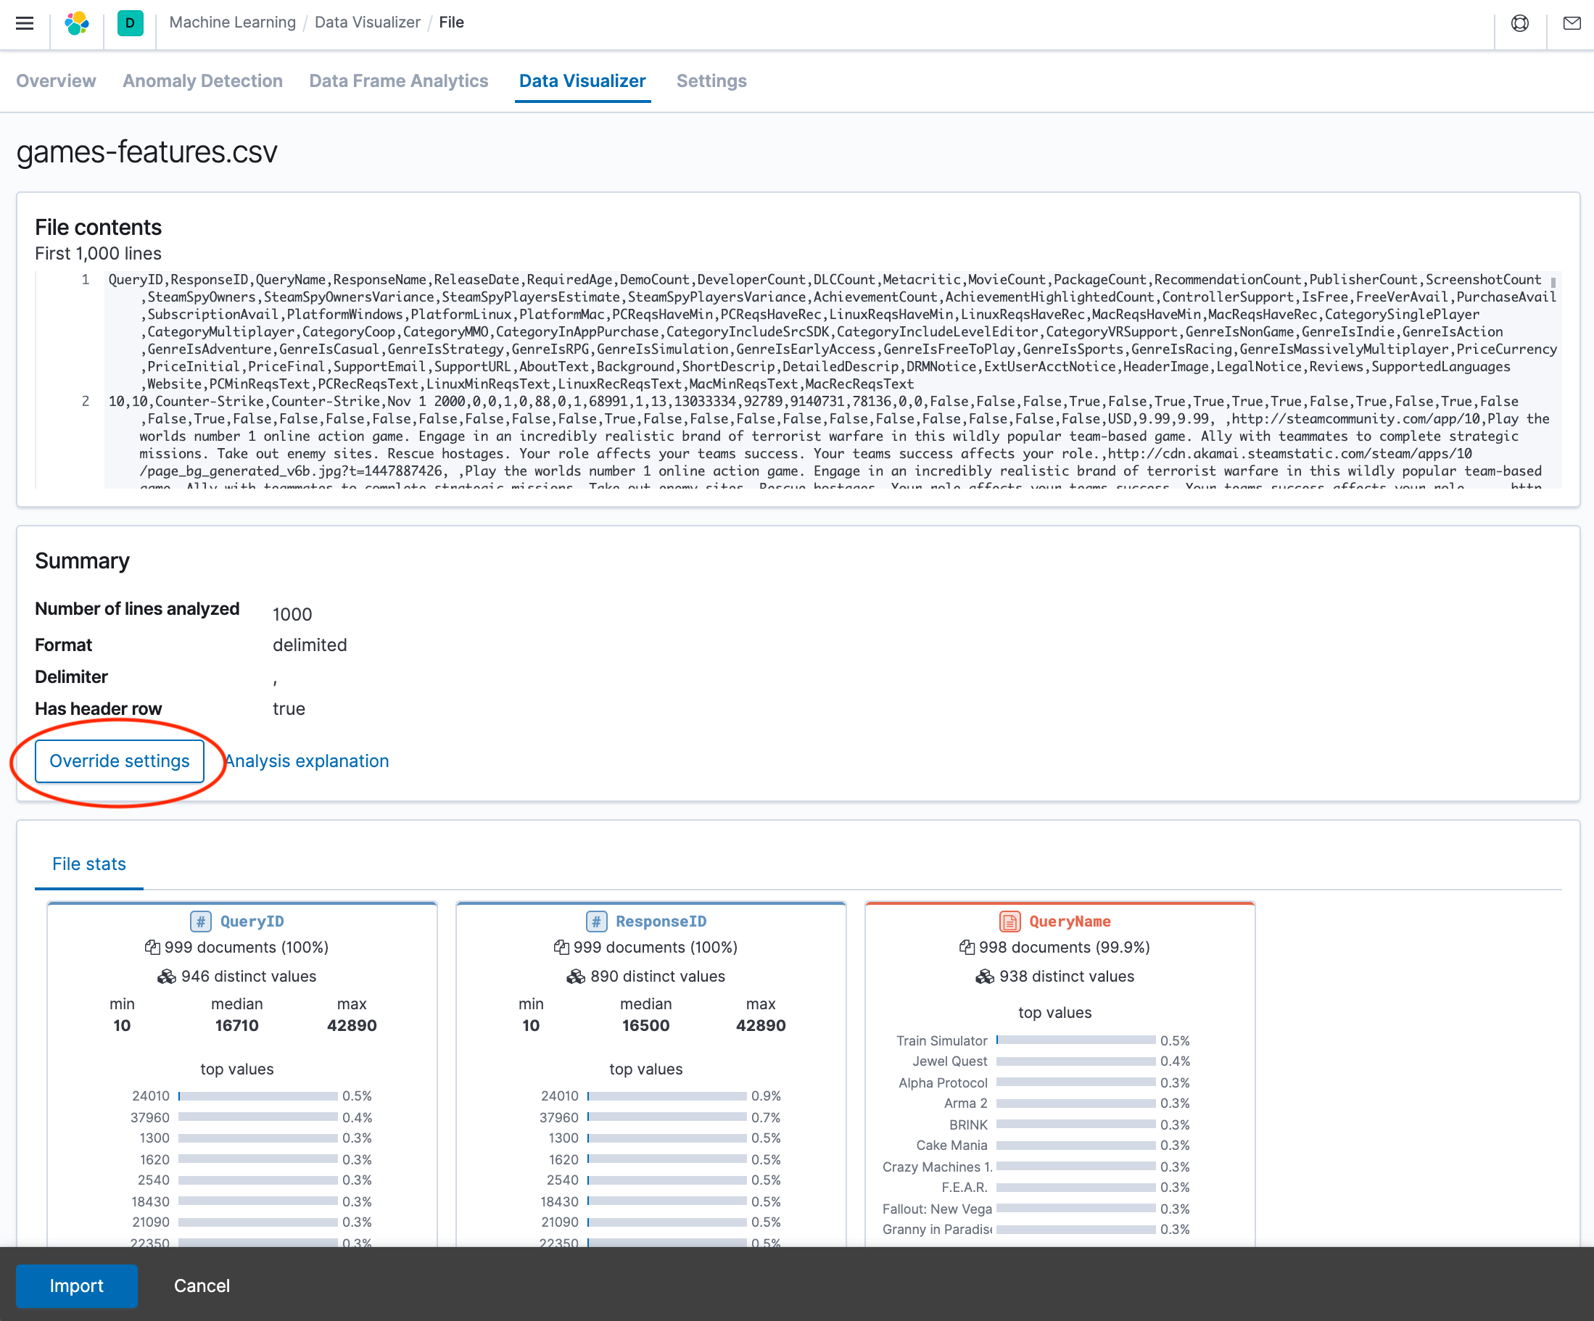The width and height of the screenshot is (1594, 1321).
Task: Click the Elastic logo icon
Action: [77, 22]
